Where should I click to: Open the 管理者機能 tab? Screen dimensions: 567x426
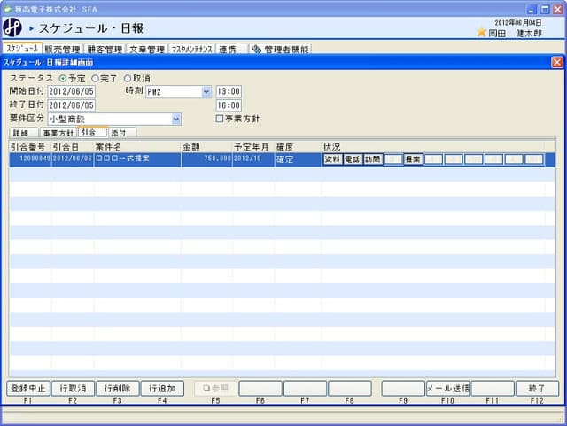point(280,50)
